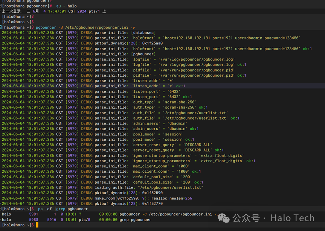The height and width of the screenshot is (231, 325).
Task: Click process ID 5988 in ps output
Action: pos(34,220)
